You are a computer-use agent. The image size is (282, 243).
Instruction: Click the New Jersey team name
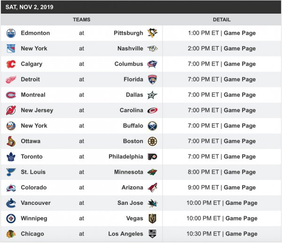[x=37, y=111]
